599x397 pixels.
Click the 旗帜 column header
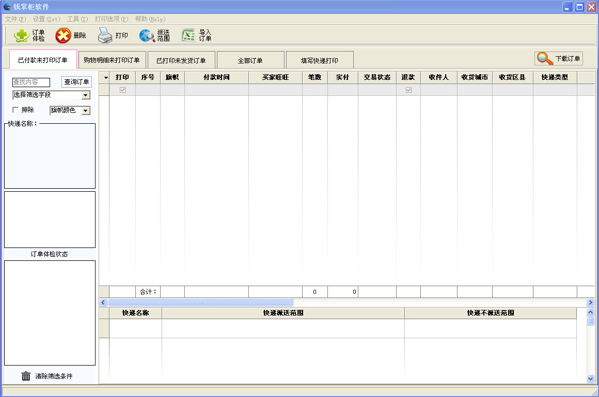172,77
